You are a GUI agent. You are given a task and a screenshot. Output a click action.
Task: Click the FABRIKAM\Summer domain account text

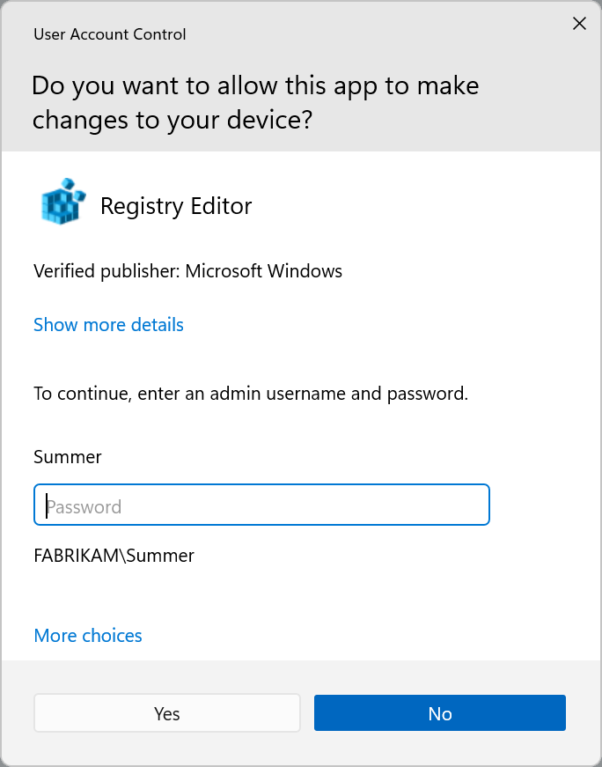(114, 556)
